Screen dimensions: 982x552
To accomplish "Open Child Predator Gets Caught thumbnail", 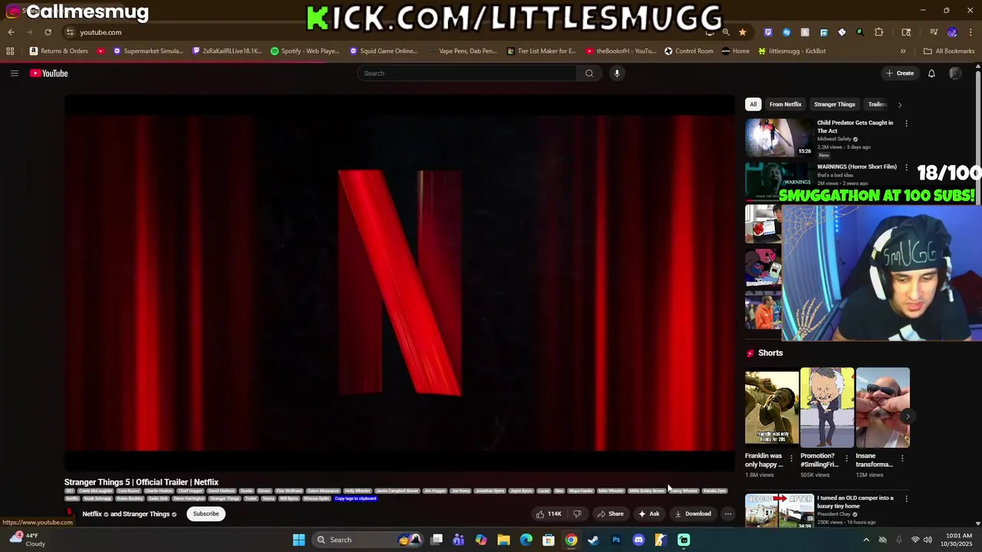I will pyautogui.click(x=779, y=138).
